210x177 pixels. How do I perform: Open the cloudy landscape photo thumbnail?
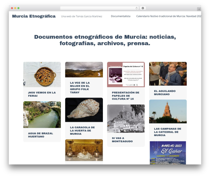84,69
